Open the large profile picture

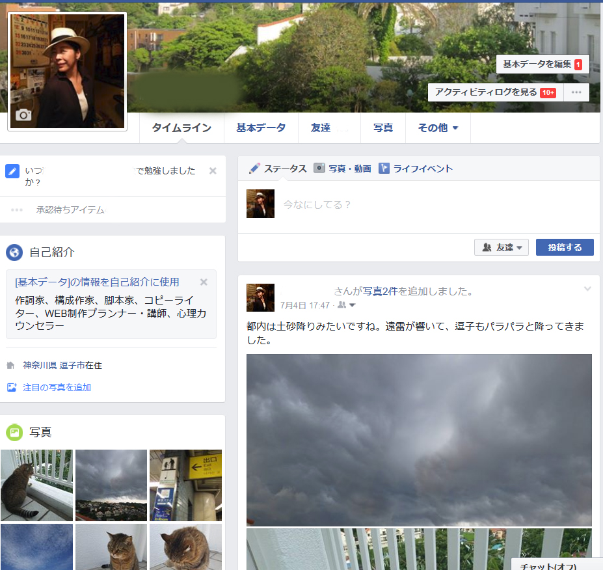click(x=67, y=71)
